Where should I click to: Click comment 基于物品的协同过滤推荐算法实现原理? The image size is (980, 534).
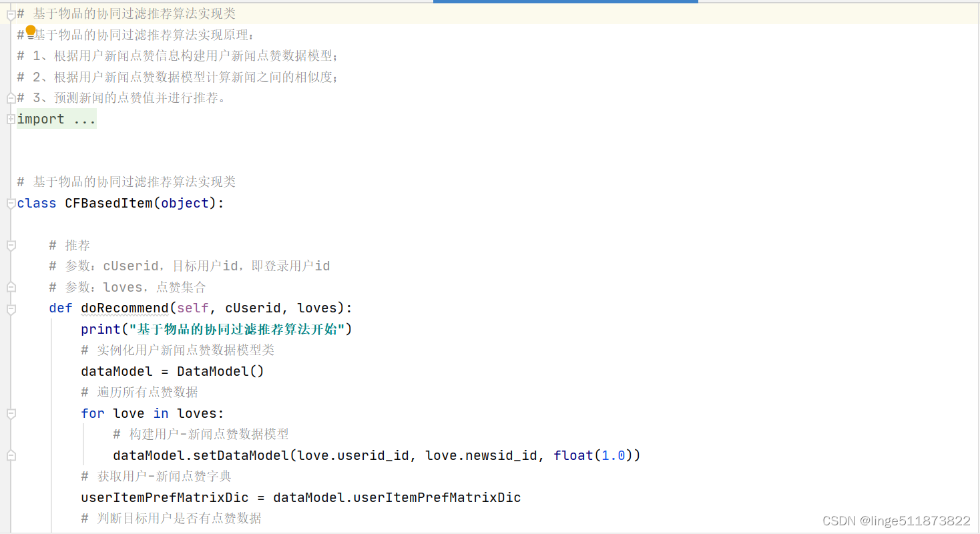(136, 35)
